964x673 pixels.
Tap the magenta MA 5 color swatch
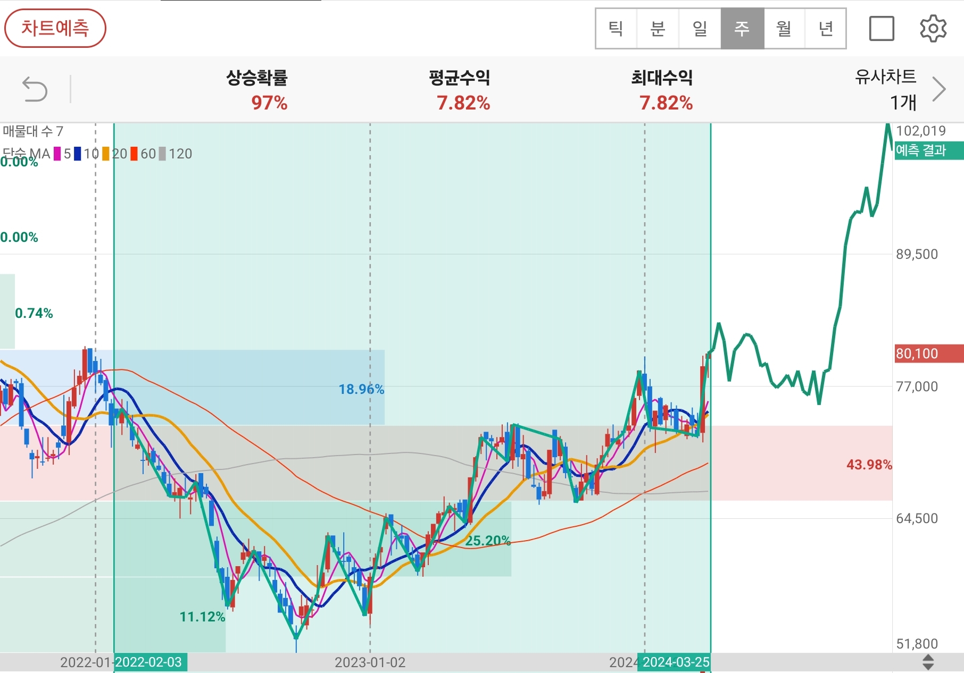point(57,154)
